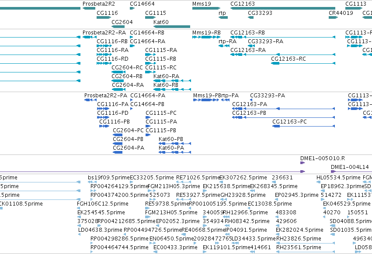
Task: Select the CG33293-RA transcript label
Action: [266, 41]
